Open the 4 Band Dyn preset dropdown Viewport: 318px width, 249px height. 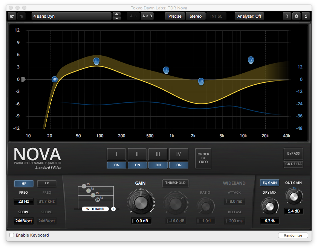point(71,16)
